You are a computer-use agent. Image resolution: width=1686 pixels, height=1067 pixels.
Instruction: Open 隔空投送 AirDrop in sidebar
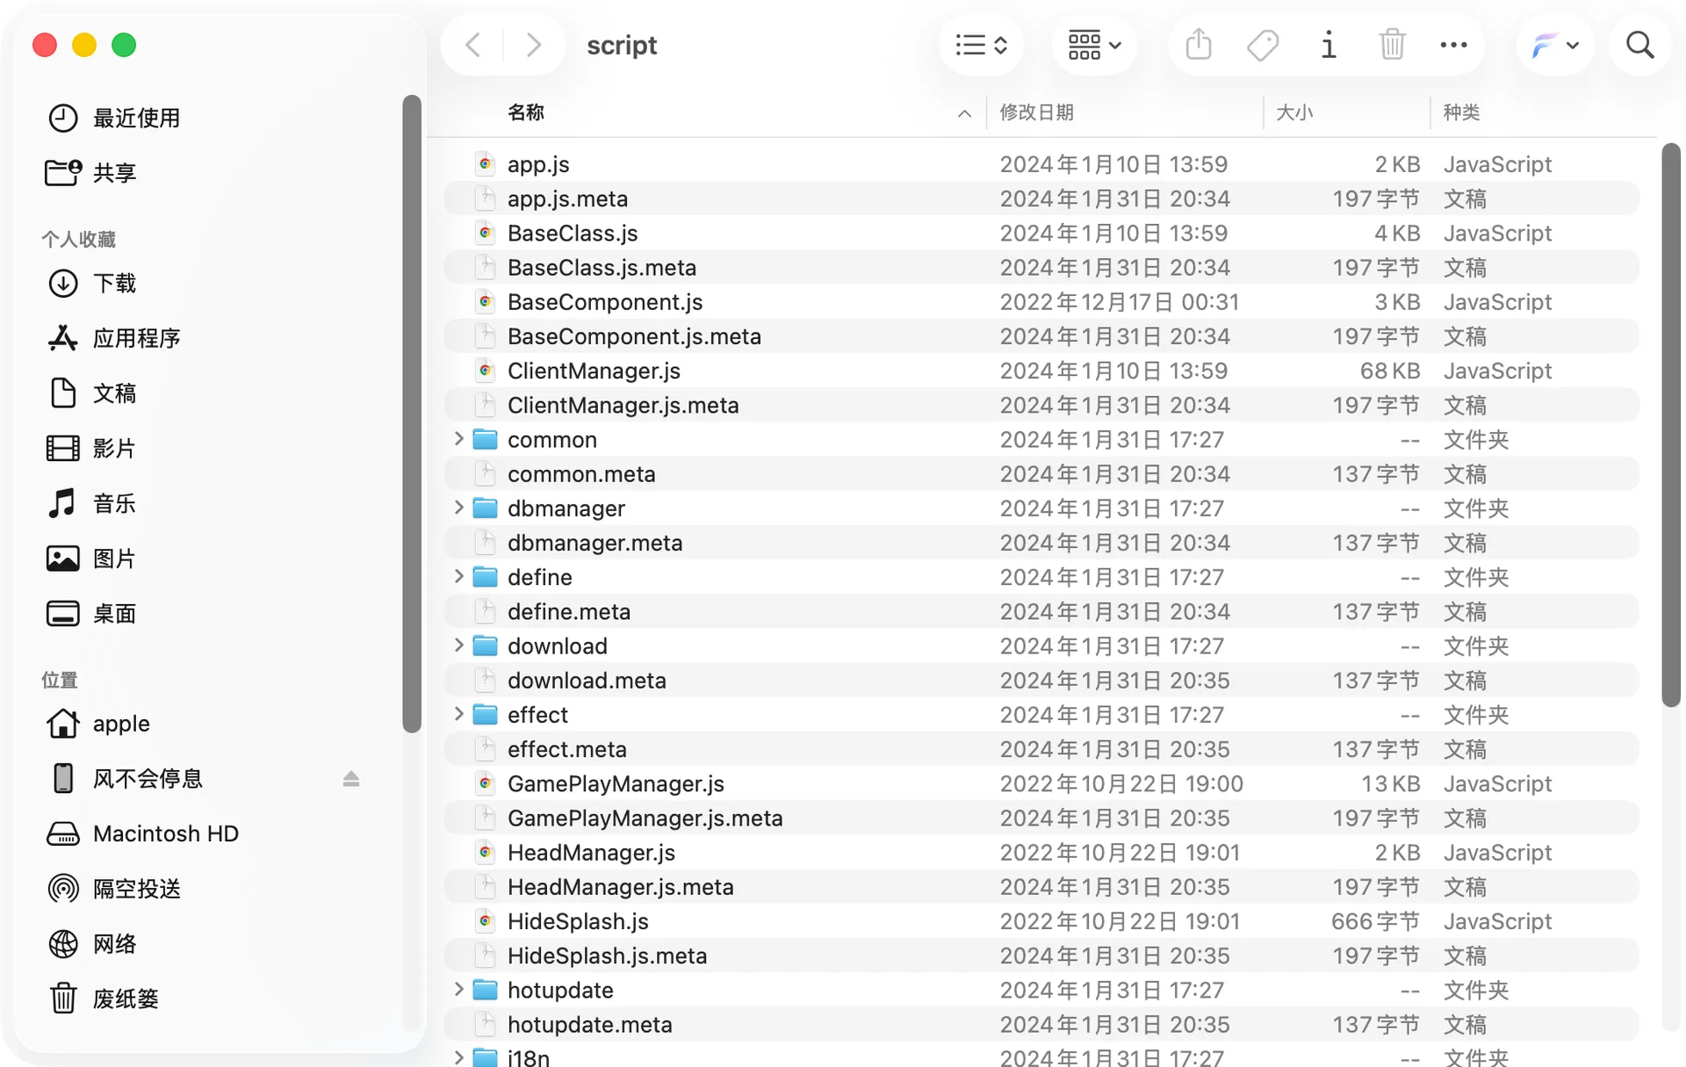tap(114, 889)
